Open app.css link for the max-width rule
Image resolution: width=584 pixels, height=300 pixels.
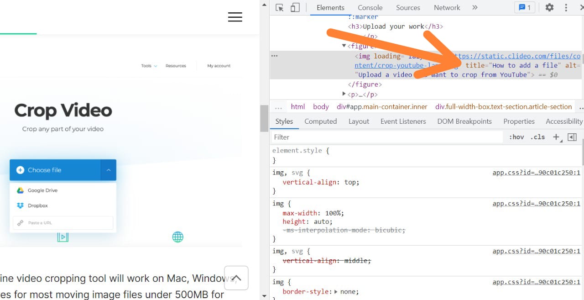tap(536, 204)
